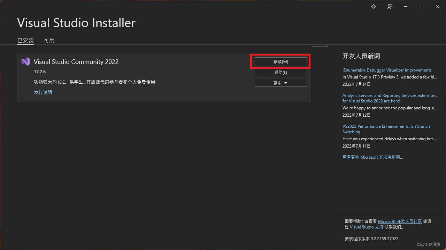
Task: Minimize the installer window
Action: click(x=405, y=6)
